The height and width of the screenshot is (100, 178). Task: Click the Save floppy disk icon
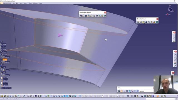(x=5, y=96)
